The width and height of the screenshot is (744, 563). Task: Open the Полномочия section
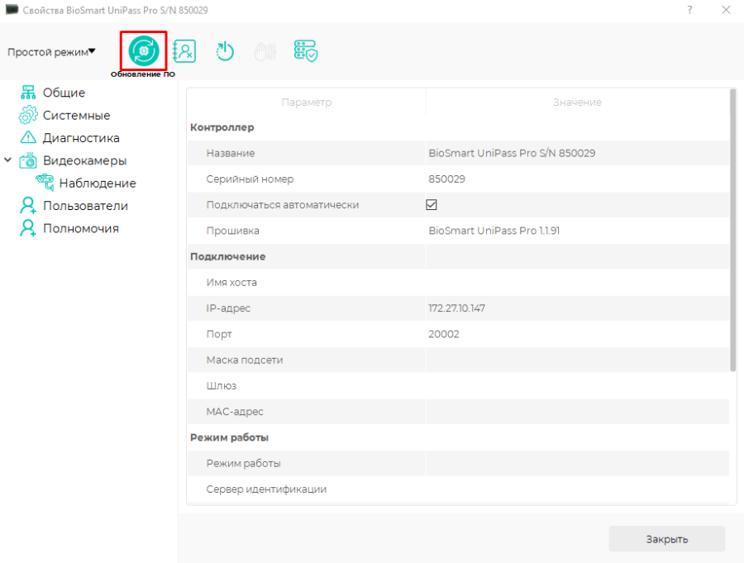pos(81,228)
